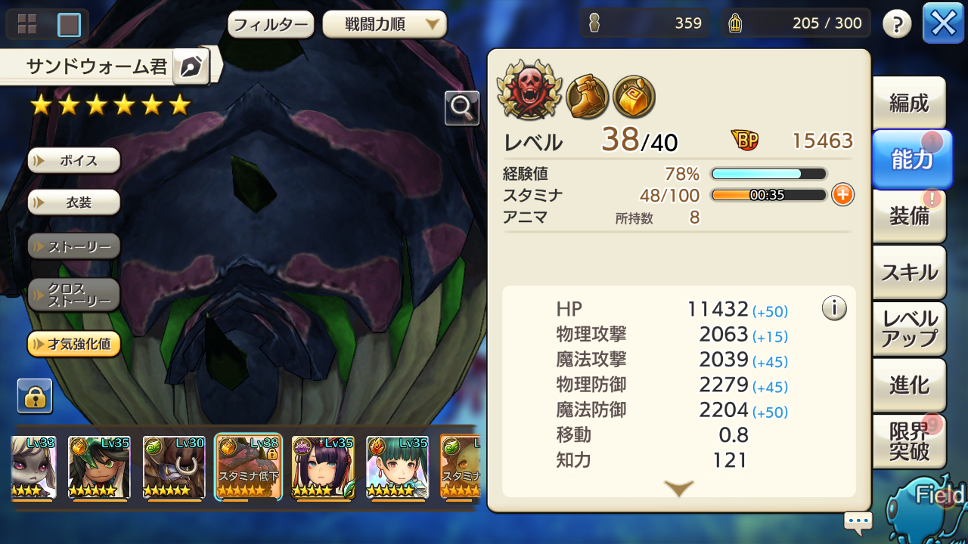Select the Lv30 horned beast unit thumbnail
Screen dimensions: 968x544
click(x=174, y=468)
